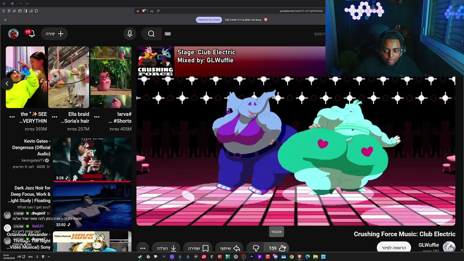Viewport: 464px width, 261px height.
Task: Open the Ella braid Soria's hair Short
Action: pyautogui.click(x=69, y=77)
